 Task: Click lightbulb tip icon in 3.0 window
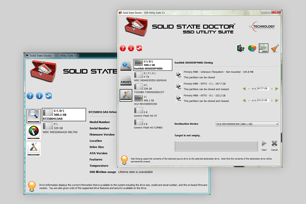(x=32, y=186)
